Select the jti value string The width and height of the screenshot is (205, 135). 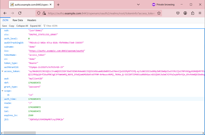click(x=46, y=120)
